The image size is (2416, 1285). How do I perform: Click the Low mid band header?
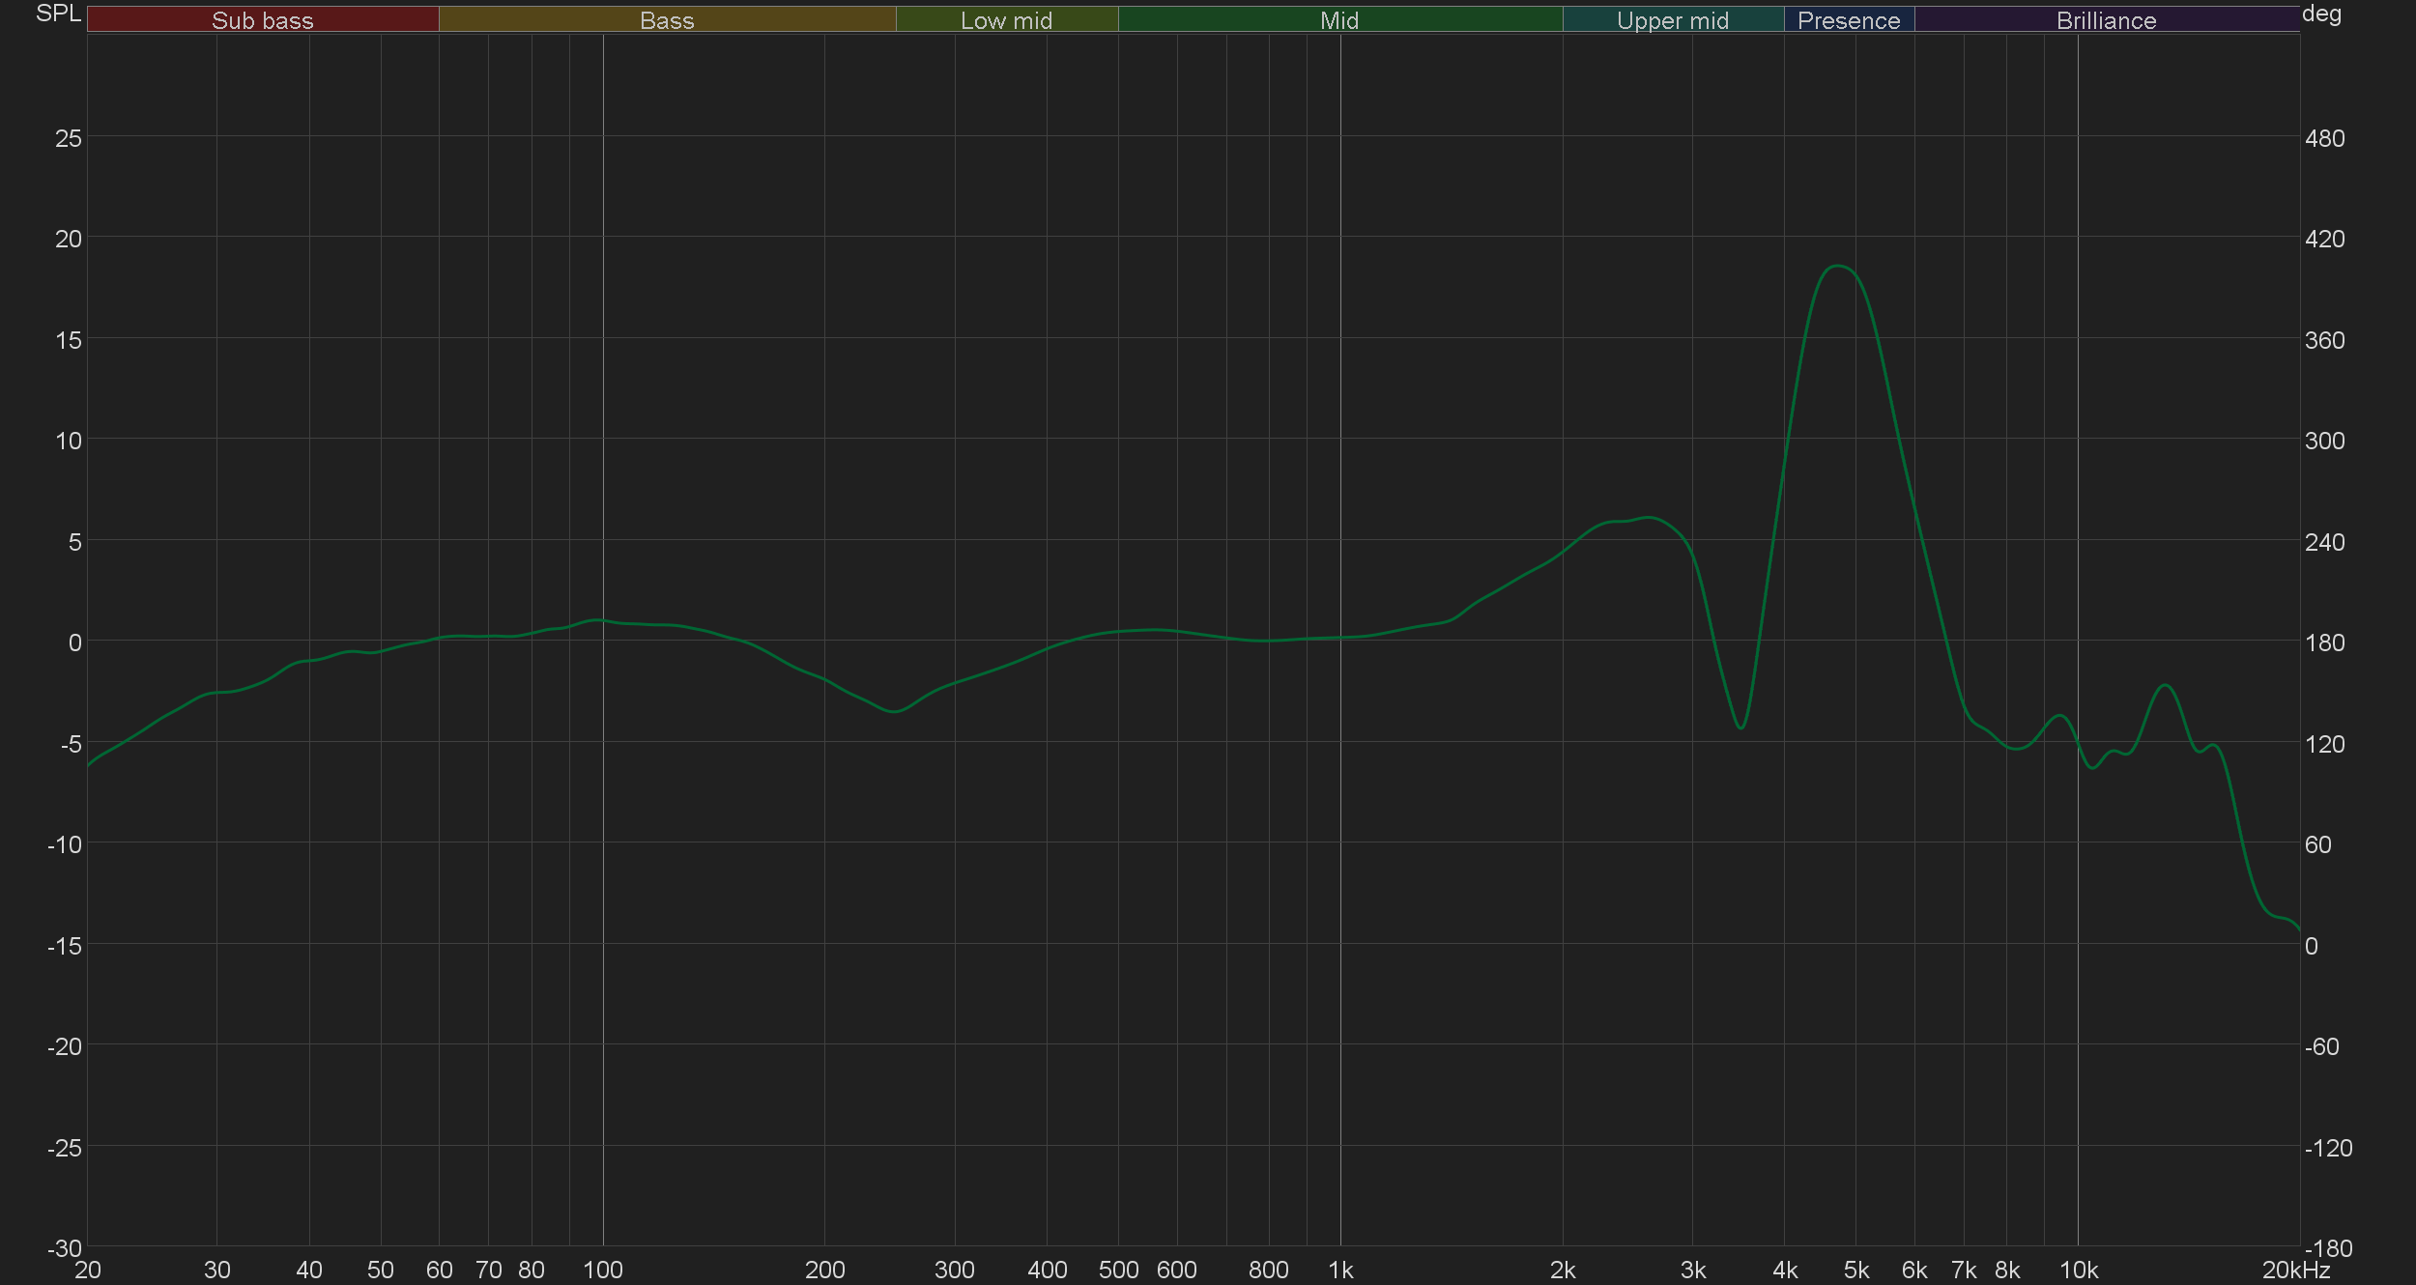coord(1006,20)
